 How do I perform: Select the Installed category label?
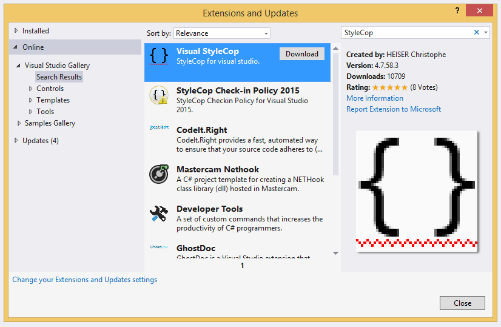click(35, 31)
